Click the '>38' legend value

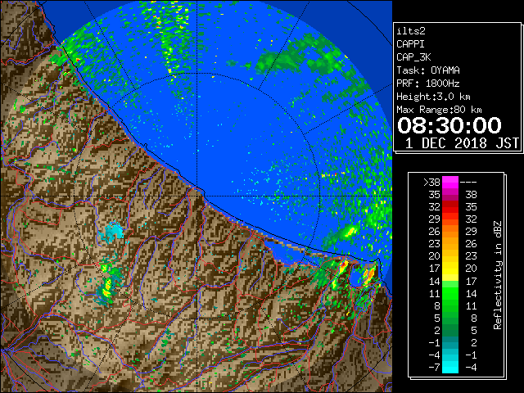(x=431, y=183)
